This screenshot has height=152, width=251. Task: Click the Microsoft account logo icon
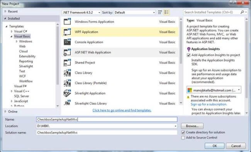tap(190, 90)
